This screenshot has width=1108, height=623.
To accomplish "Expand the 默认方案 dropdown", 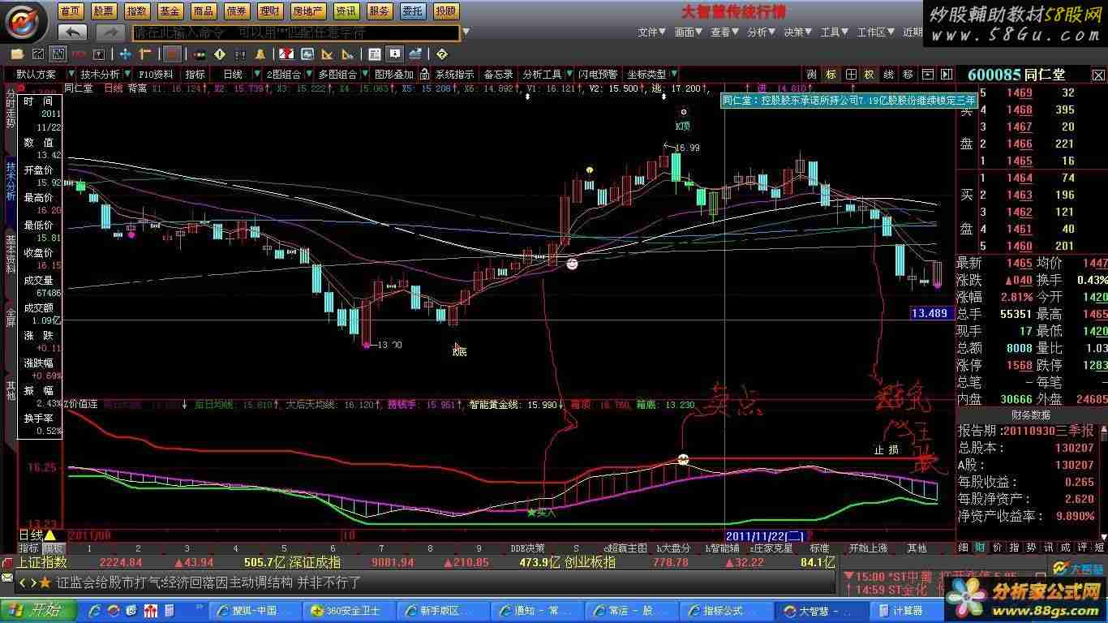I will pyautogui.click(x=71, y=74).
